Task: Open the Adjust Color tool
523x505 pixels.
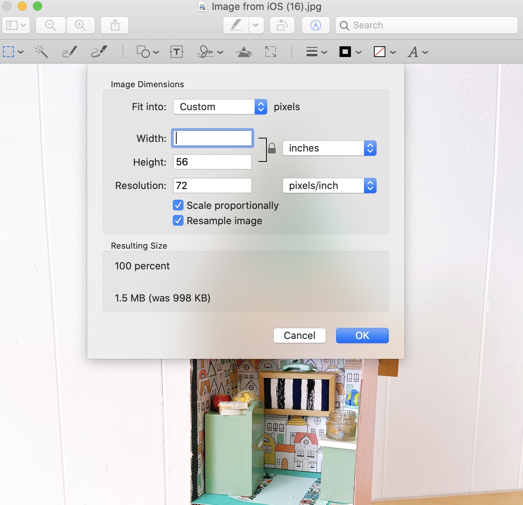Action: pyautogui.click(x=244, y=52)
